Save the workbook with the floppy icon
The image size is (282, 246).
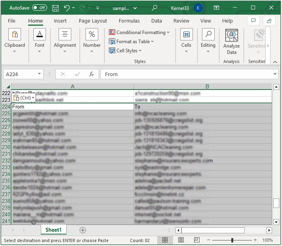(55, 8)
